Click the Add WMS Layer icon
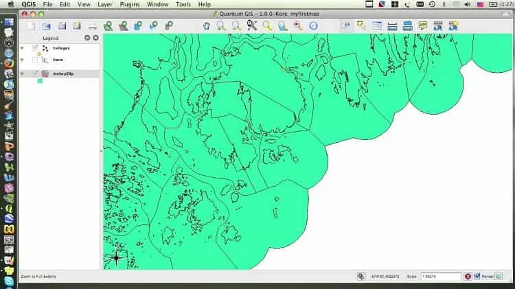Image resolution: width=515 pixels, height=289 pixels. (x=153, y=26)
